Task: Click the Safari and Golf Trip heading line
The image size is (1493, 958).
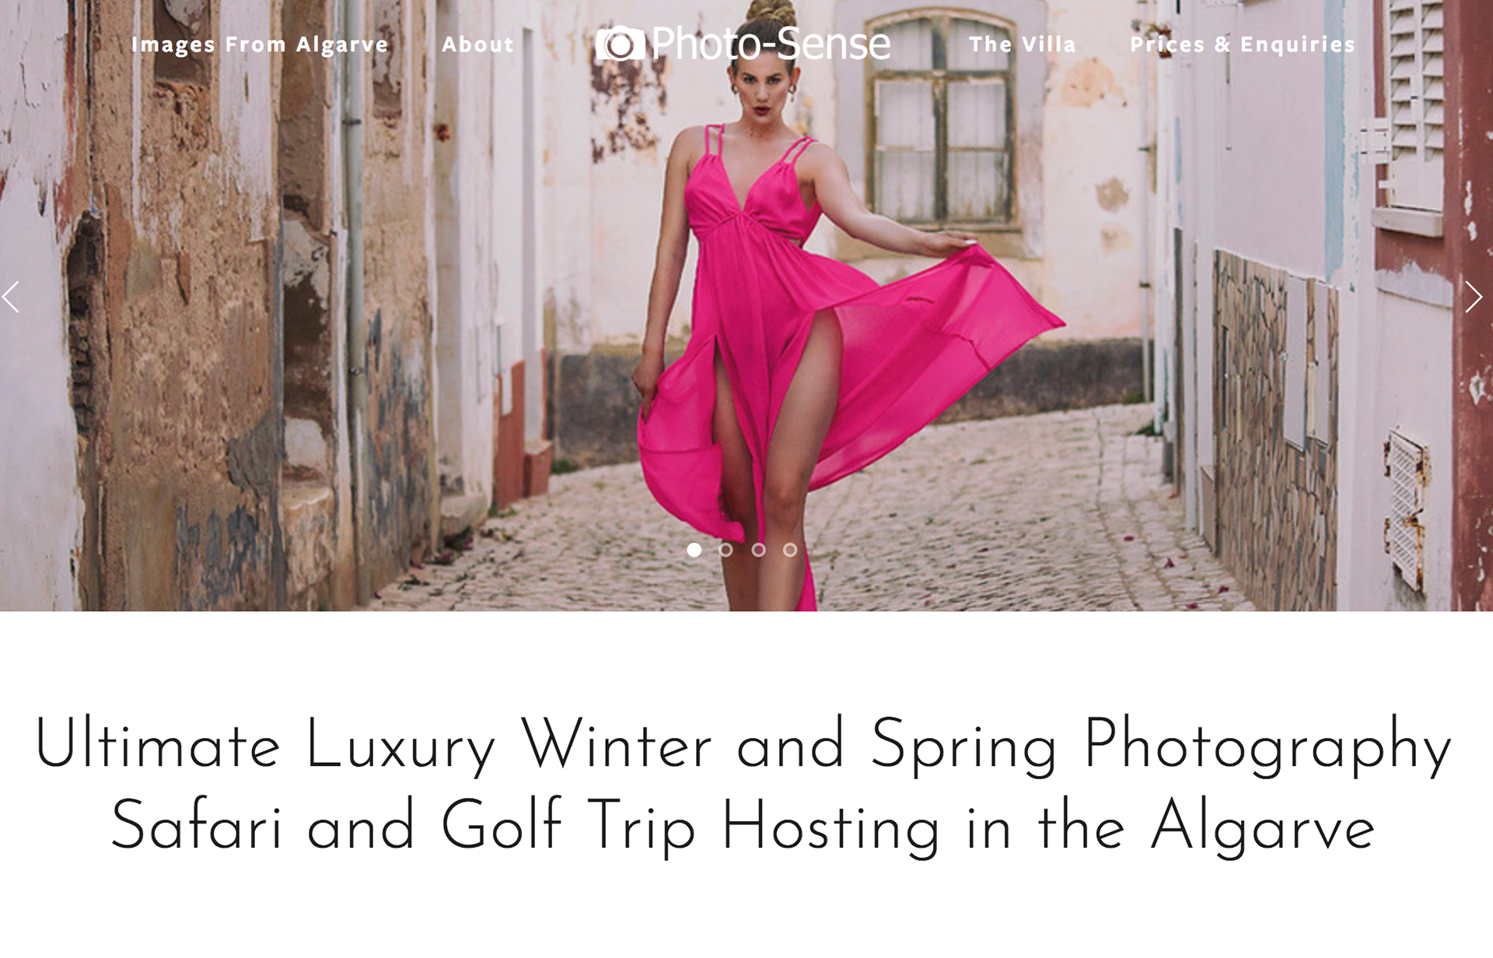Action: point(743,826)
